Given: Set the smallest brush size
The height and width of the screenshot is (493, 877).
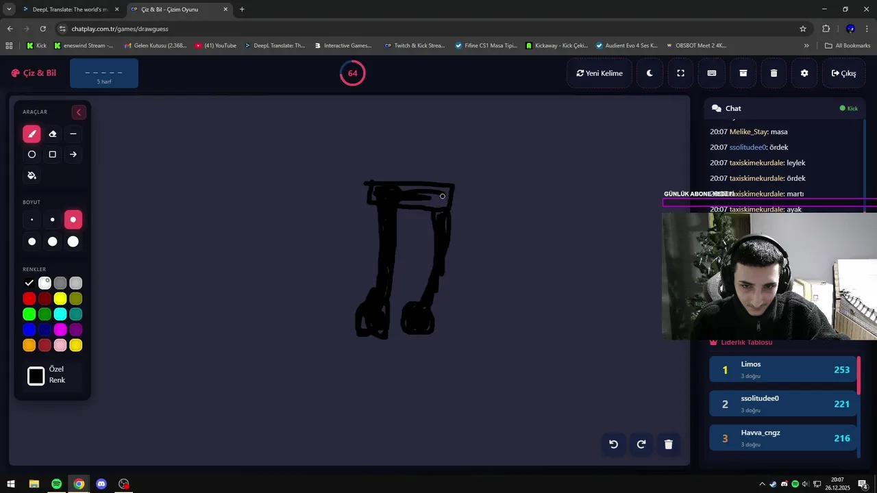Looking at the screenshot, I should tap(32, 220).
